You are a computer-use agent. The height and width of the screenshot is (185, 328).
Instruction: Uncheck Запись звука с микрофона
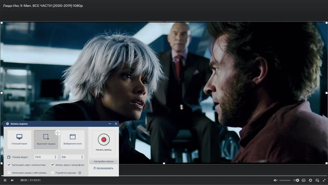click(52, 165)
